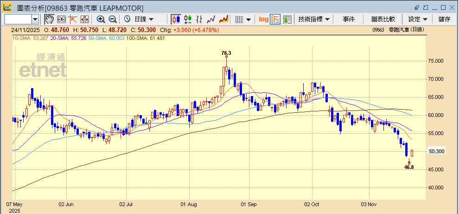Viewport: 459px width, 214px height.
Task: Click the 圖表比較 button
Action: (383, 19)
